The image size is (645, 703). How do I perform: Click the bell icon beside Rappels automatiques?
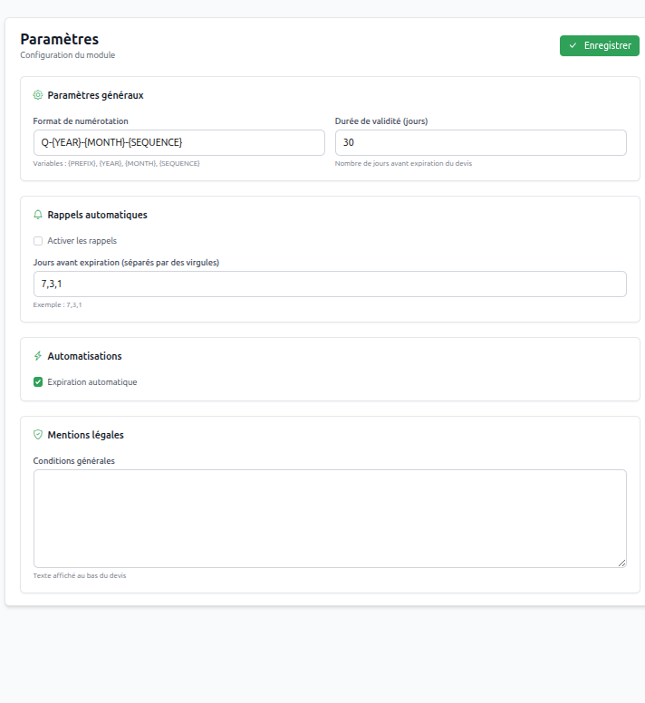[38, 215]
